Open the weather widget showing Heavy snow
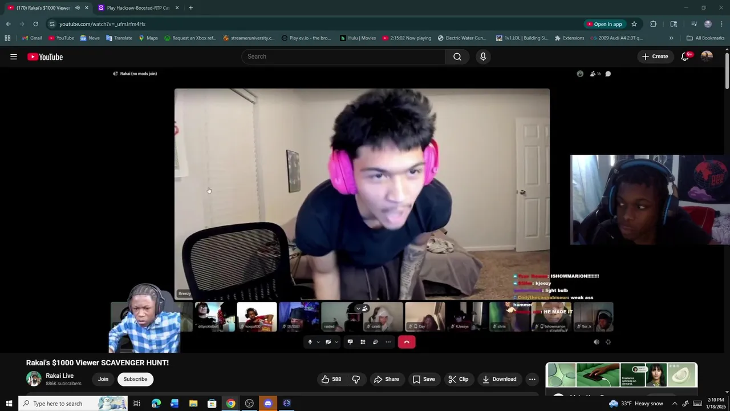 pos(636,404)
